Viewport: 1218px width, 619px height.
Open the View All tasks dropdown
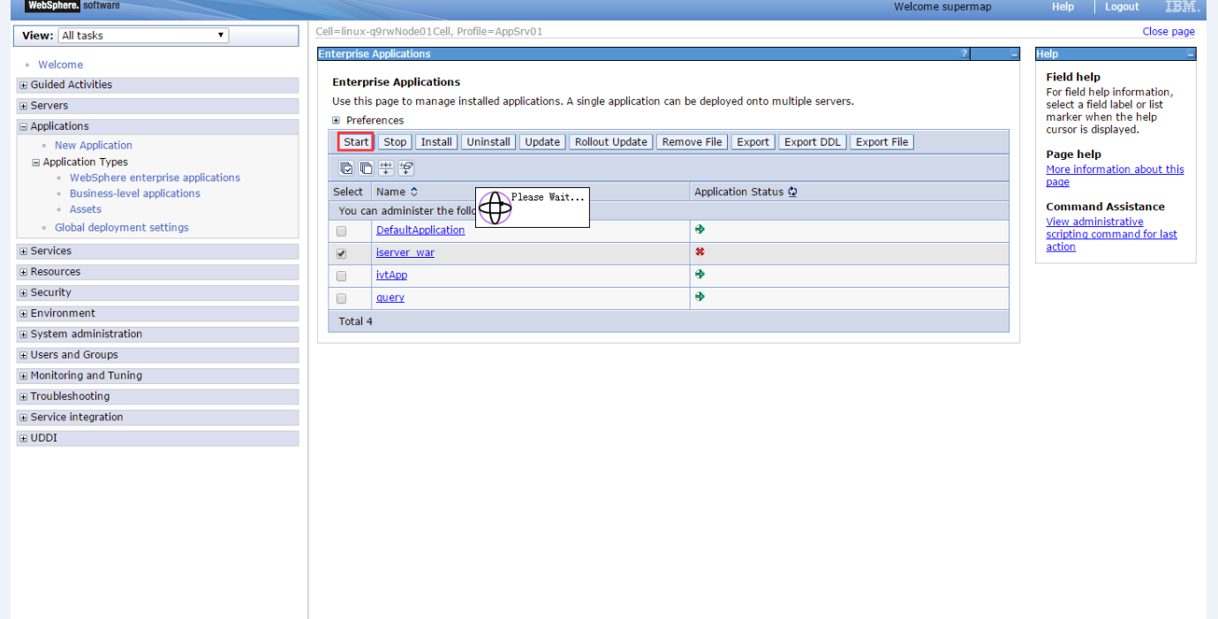pyautogui.click(x=143, y=35)
